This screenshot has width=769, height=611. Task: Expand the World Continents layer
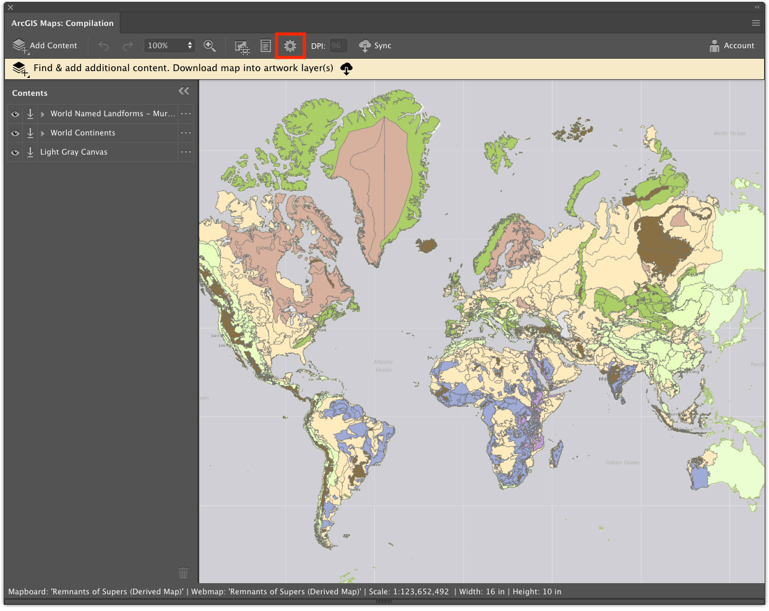pos(43,134)
